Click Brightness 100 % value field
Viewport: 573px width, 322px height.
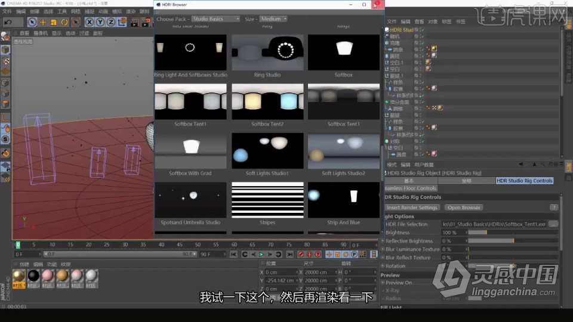(453, 233)
